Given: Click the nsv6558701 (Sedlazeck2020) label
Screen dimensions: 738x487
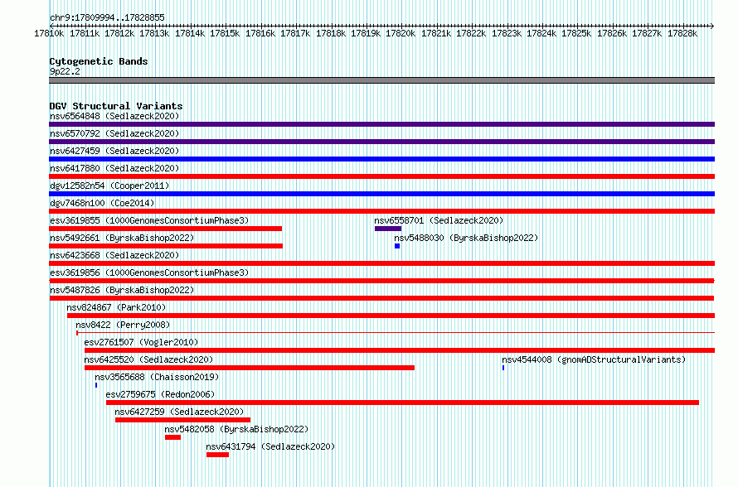Looking at the screenshot, I should coord(439,220).
